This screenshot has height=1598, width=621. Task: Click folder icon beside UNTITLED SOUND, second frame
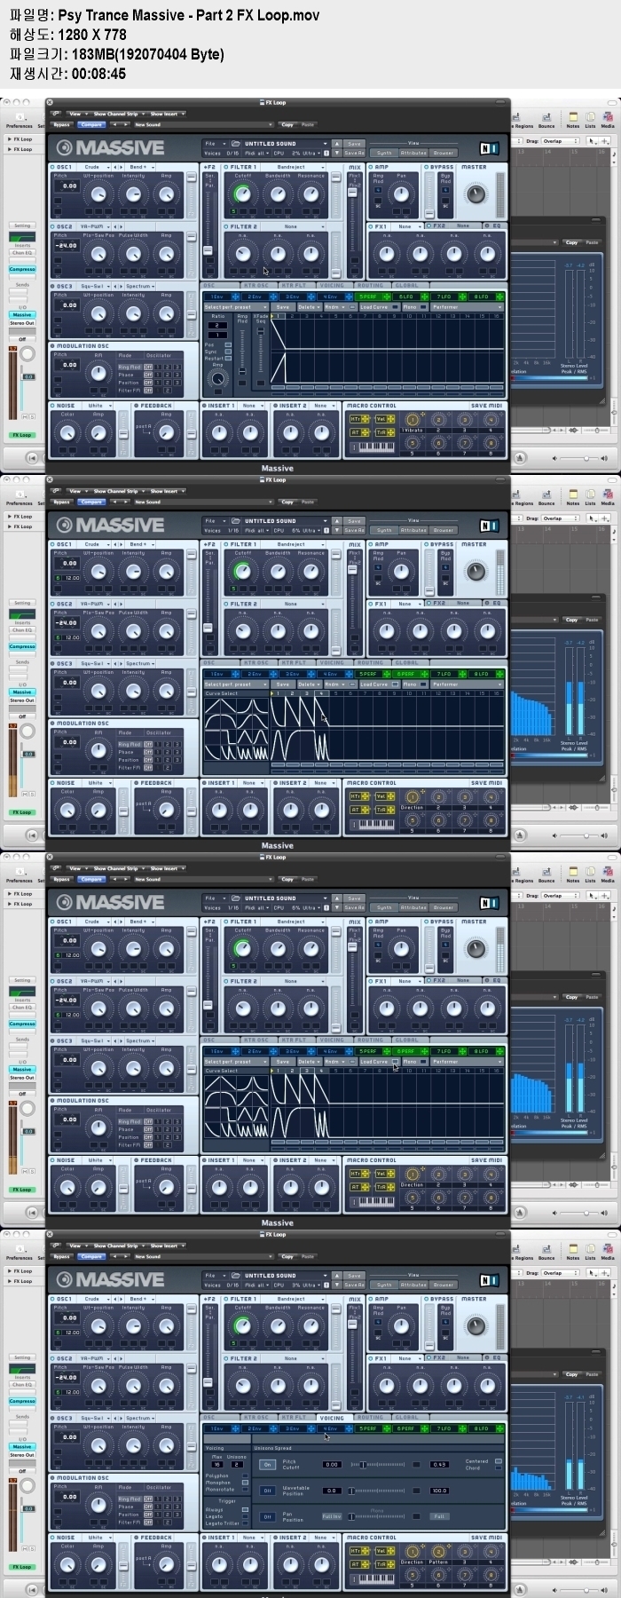pos(236,521)
